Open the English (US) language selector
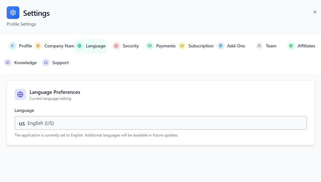This screenshot has width=321, height=182. pos(161,123)
